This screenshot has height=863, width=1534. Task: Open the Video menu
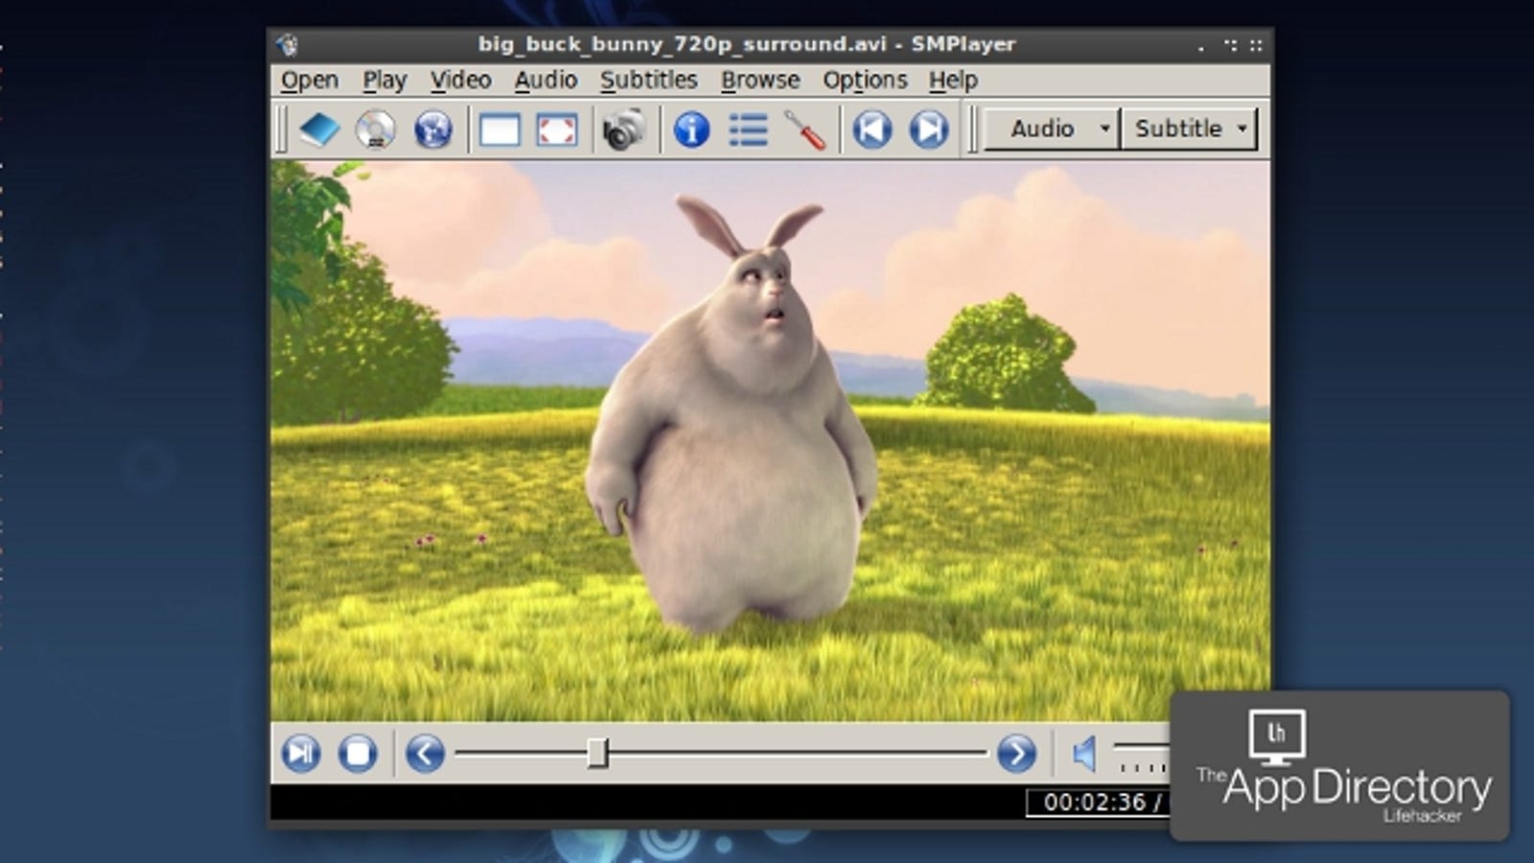click(x=460, y=80)
